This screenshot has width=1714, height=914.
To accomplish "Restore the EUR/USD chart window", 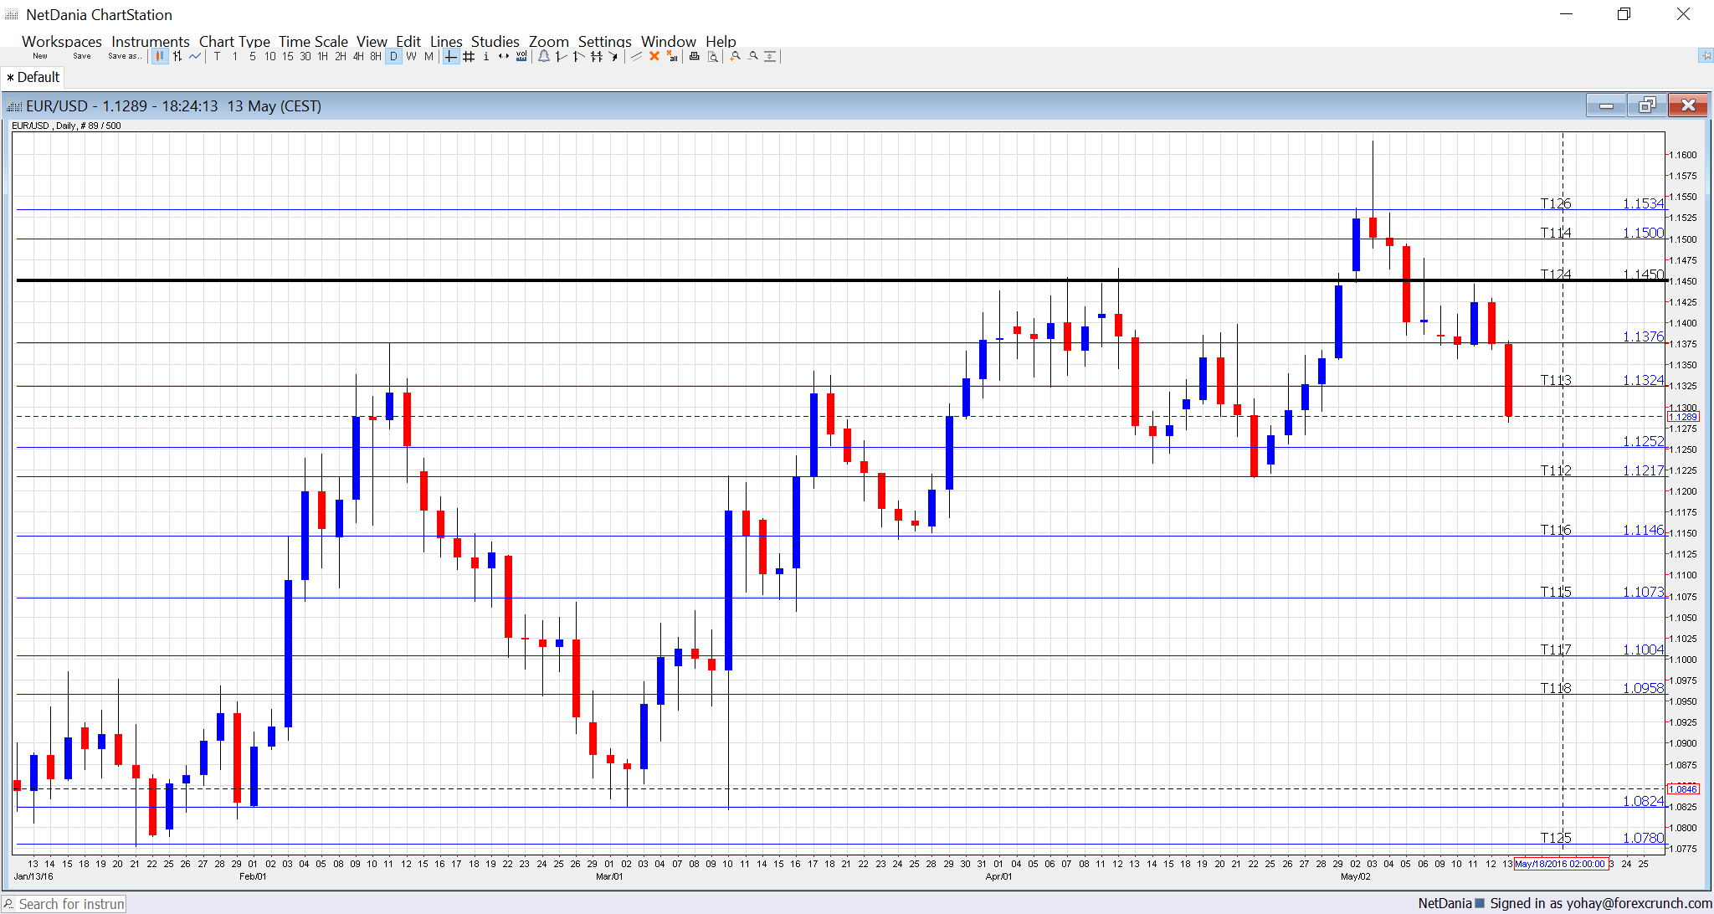I will tap(1647, 105).
